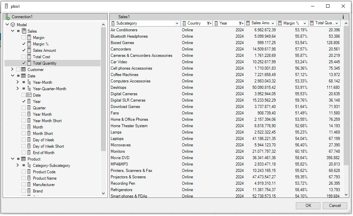Collapse the Sales table

coord(12,31)
